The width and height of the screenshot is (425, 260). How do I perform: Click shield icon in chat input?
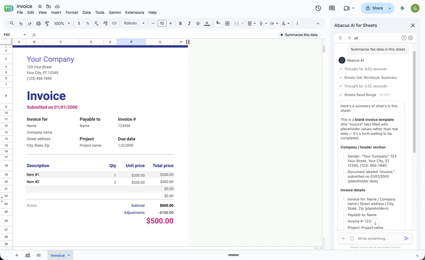[352, 238]
